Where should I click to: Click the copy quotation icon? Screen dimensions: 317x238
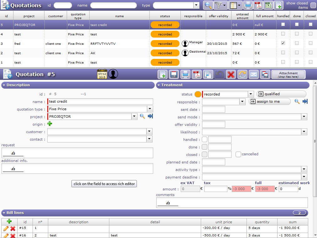pos(208,75)
